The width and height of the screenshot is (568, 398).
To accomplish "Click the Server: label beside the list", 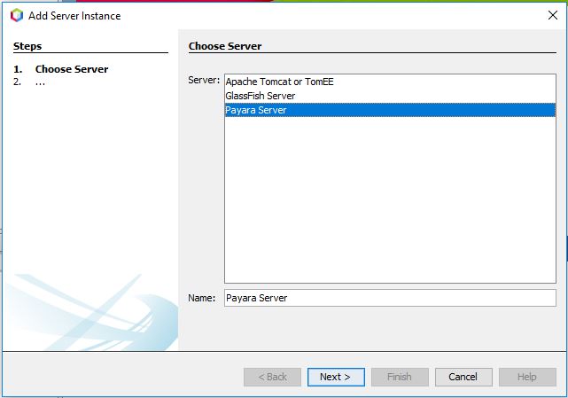I will pyautogui.click(x=204, y=80).
